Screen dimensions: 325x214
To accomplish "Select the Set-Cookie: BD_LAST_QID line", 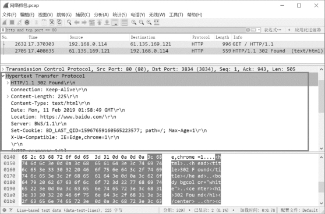I will pos(108,131).
